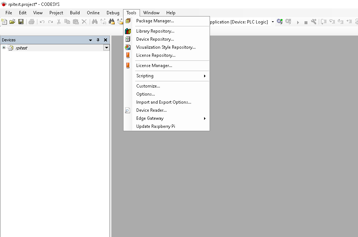Click the Copy toolbar icon
The height and width of the screenshot is (237, 358).
(x=67, y=22)
